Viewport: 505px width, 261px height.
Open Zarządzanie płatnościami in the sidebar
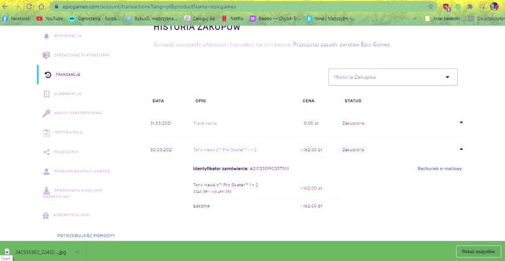click(81, 55)
